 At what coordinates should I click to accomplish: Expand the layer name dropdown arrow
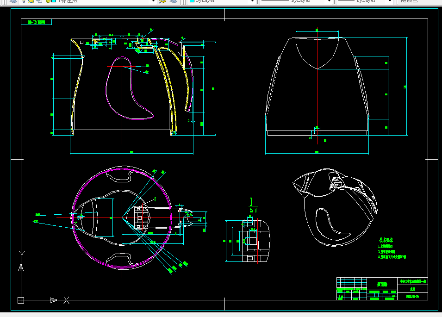154,1
